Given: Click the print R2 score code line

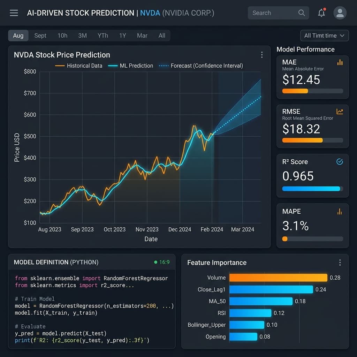Looking at the screenshot, I should point(82,340).
